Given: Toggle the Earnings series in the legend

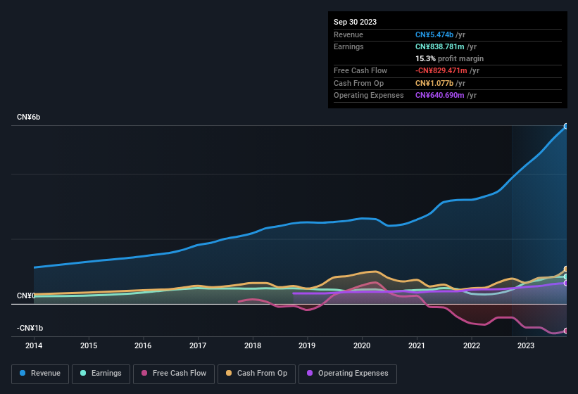Looking at the screenshot, I should pyautogui.click(x=99, y=374).
